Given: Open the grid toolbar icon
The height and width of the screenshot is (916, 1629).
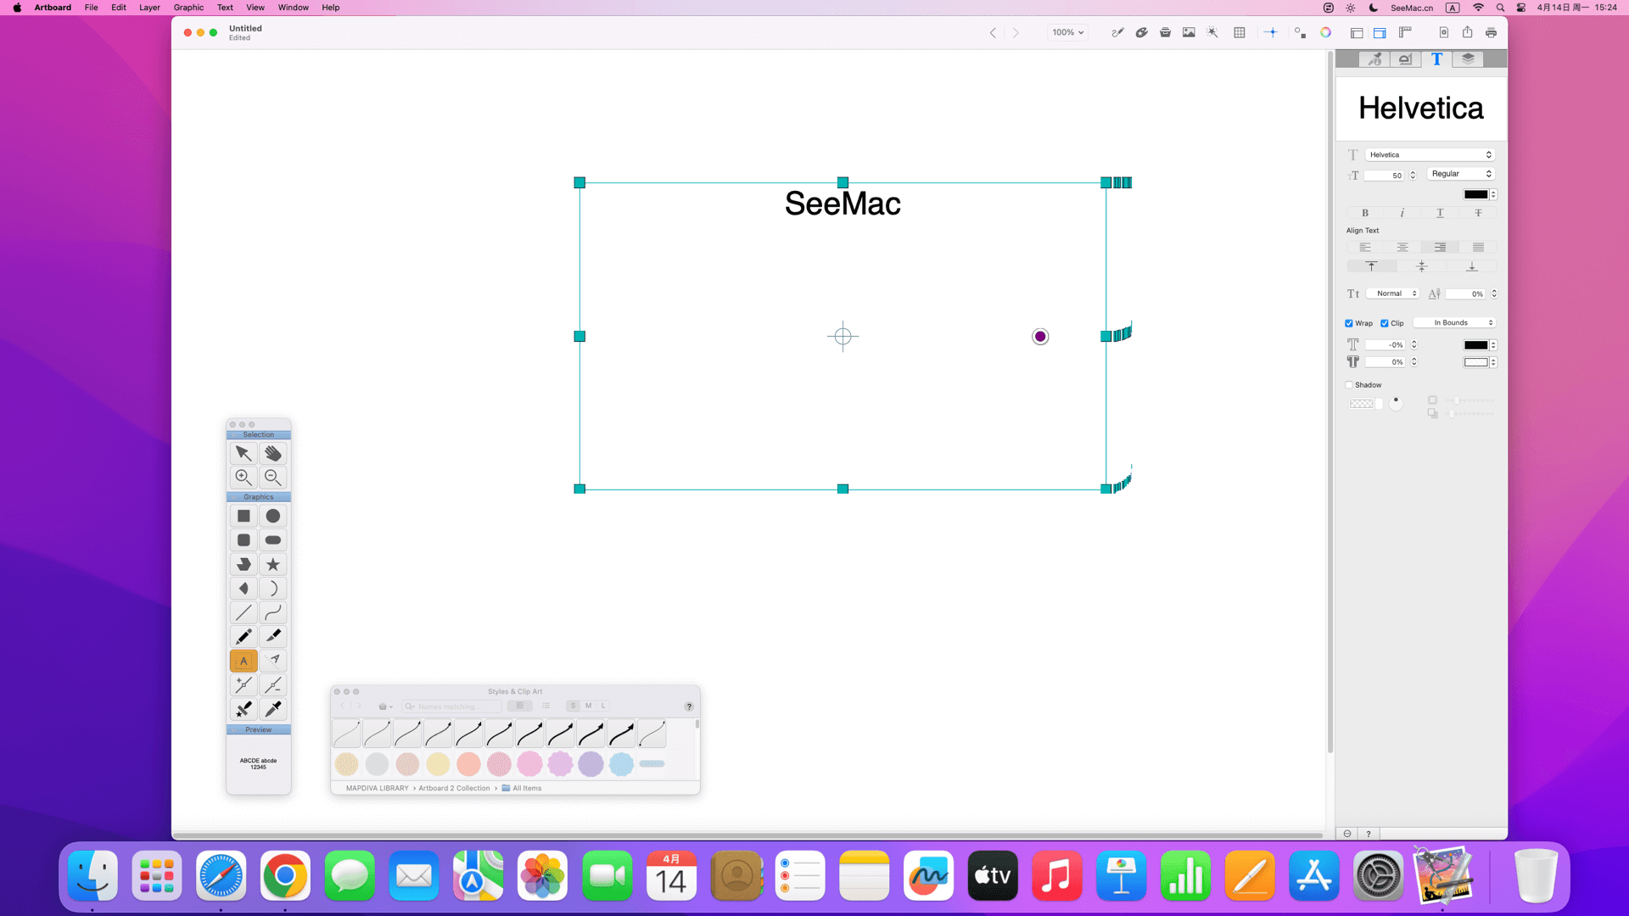Looking at the screenshot, I should point(1240,32).
